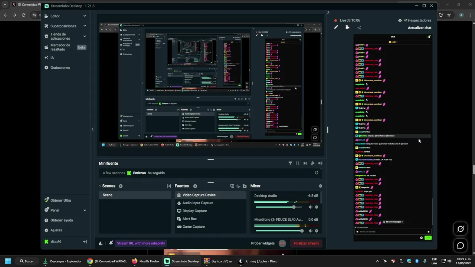Select the Display Capture source
The width and height of the screenshot is (475, 267).
(x=210, y=211)
